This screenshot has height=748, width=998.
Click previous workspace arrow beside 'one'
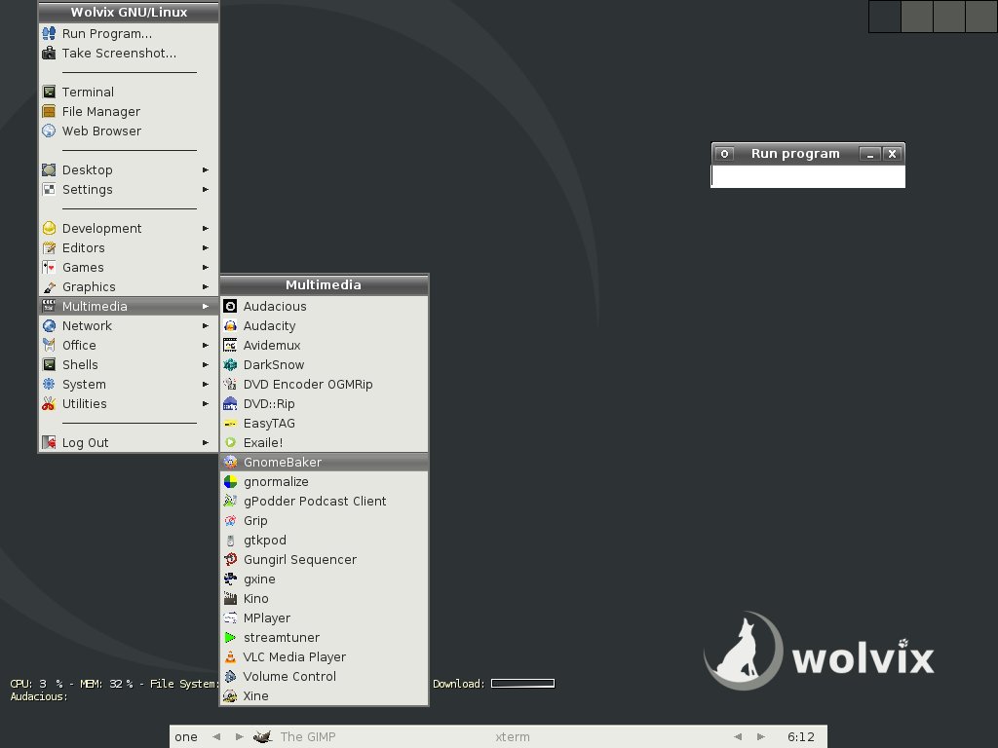(x=216, y=736)
